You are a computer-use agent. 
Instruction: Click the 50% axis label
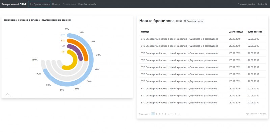click(x=89, y=81)
